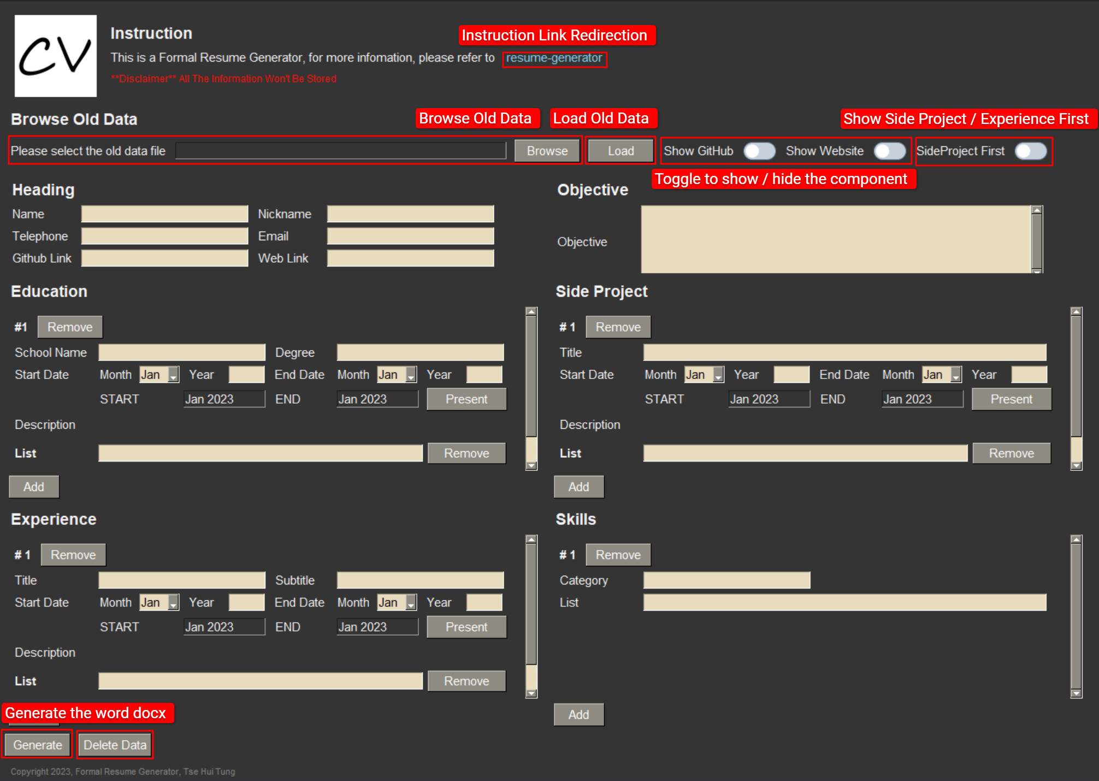Click the Generate button
Viewport: 1099px width, 781px height.
pyautogui.click(x=37, y=745)
